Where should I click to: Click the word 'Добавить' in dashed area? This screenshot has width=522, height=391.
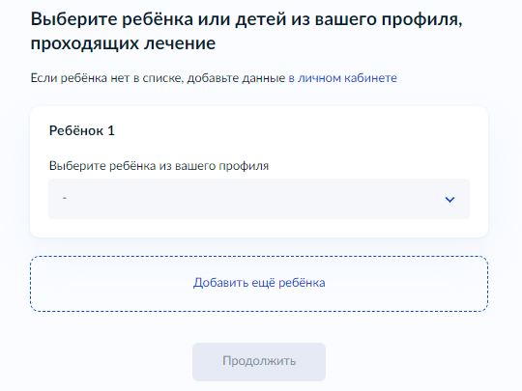220,283
